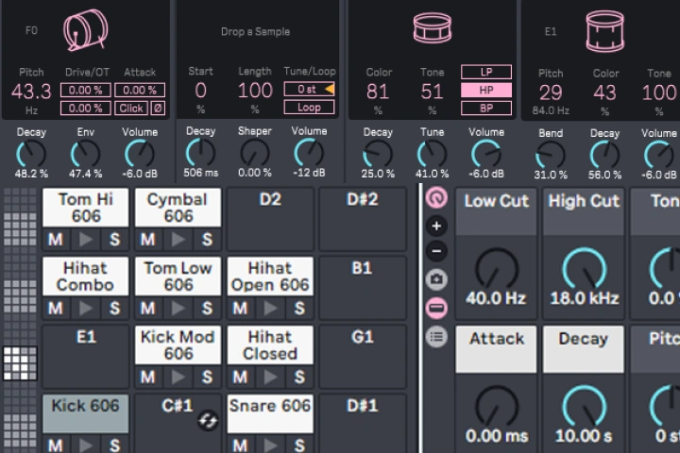
Task: Select the Hihat Closed pad
Action: tap(270, 345)
